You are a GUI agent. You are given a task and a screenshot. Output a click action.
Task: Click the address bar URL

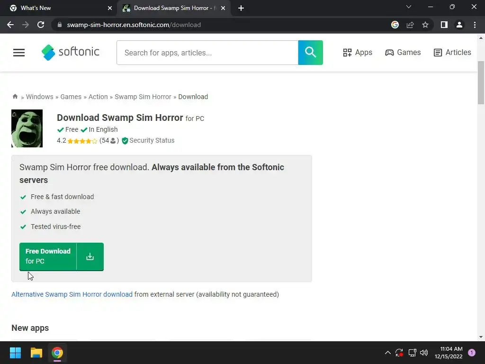click(x=134, y=25)
